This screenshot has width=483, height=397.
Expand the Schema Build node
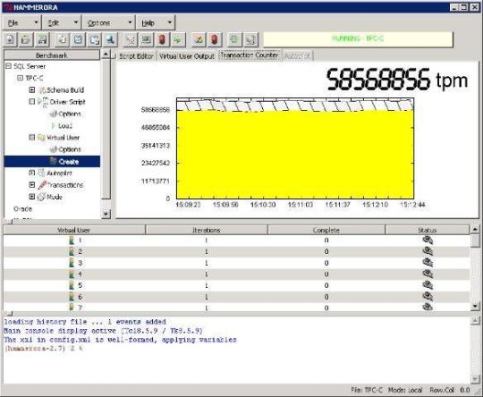pyautogui.click(x=31, y=90)
